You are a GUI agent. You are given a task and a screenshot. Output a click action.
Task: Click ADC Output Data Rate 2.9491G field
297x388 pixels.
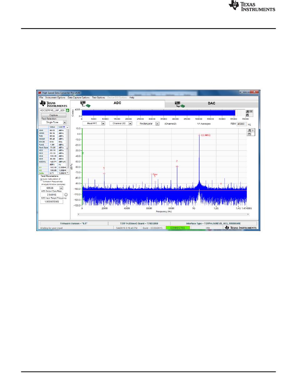pos(52,195)
